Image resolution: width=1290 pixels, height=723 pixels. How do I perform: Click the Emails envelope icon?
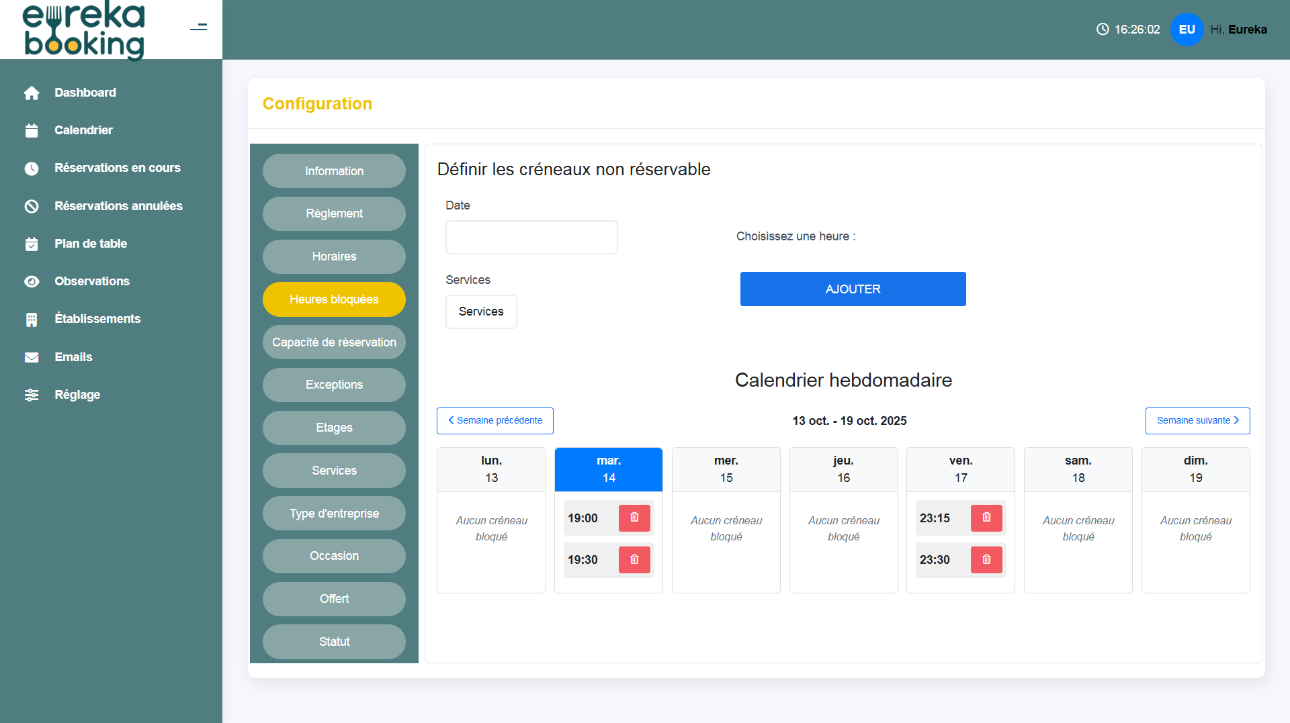click(32, 357)
